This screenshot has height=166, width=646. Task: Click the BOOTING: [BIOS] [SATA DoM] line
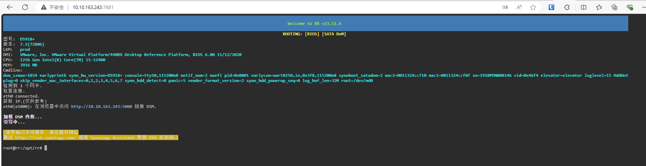(314, 34)
